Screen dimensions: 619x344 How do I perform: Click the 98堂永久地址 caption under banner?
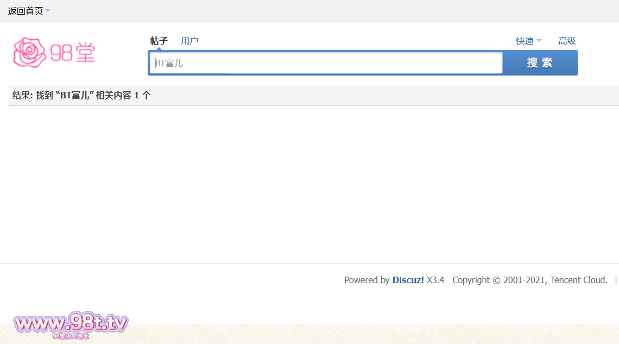tap(71, 336)
